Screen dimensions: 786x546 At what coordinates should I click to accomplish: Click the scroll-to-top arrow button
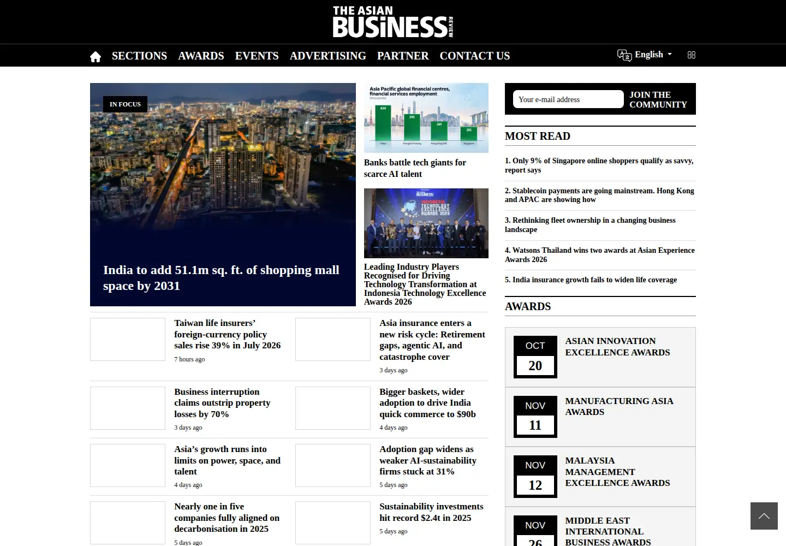coord(764,516)
